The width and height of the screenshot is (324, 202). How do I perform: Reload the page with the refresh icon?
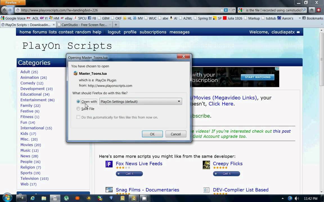pyautogui.click(x=233, y=10)
